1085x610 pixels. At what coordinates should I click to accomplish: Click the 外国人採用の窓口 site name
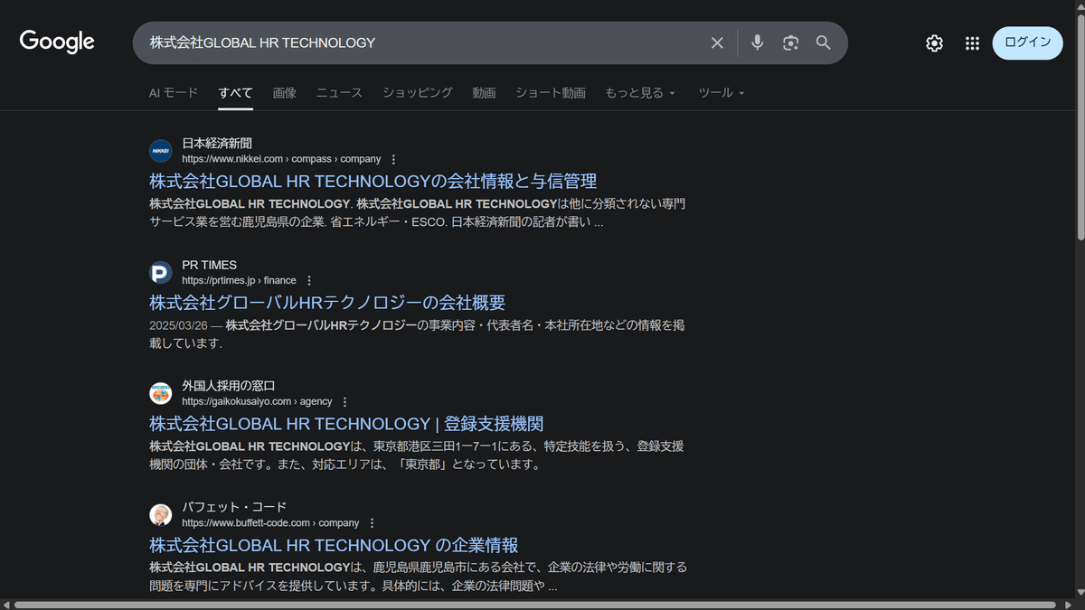click(x=229, y=385)
